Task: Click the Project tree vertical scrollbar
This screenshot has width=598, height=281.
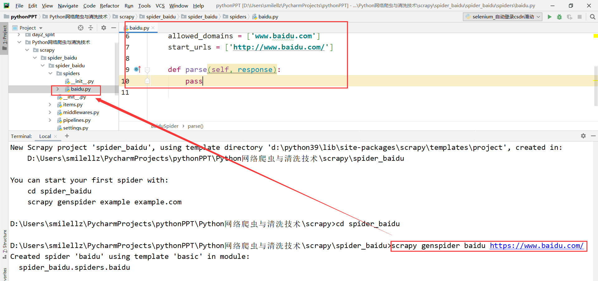Action: coord(117,69)
